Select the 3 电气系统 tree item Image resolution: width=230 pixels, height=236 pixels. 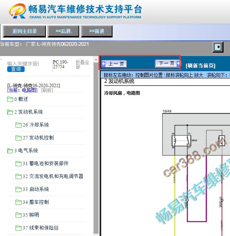[26, 150]
